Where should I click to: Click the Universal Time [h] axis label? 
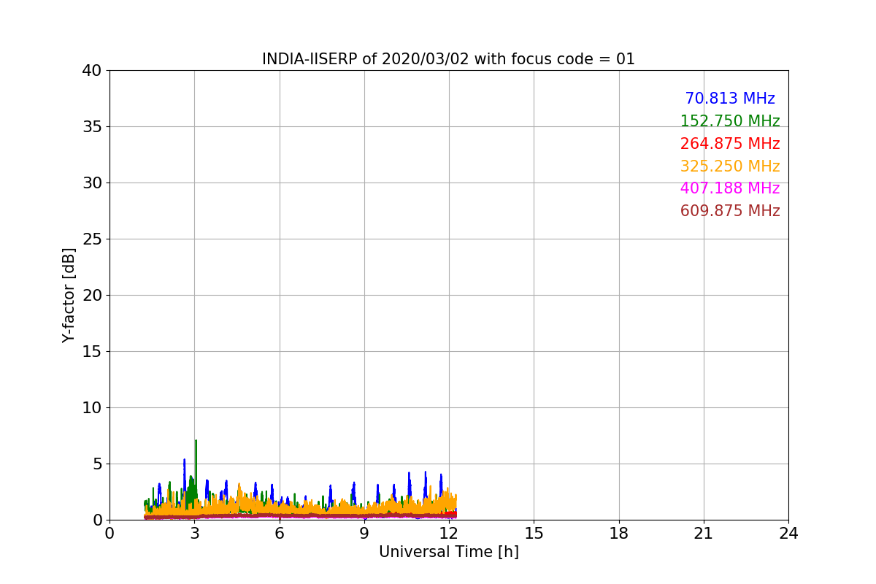[x=448, y=552]
